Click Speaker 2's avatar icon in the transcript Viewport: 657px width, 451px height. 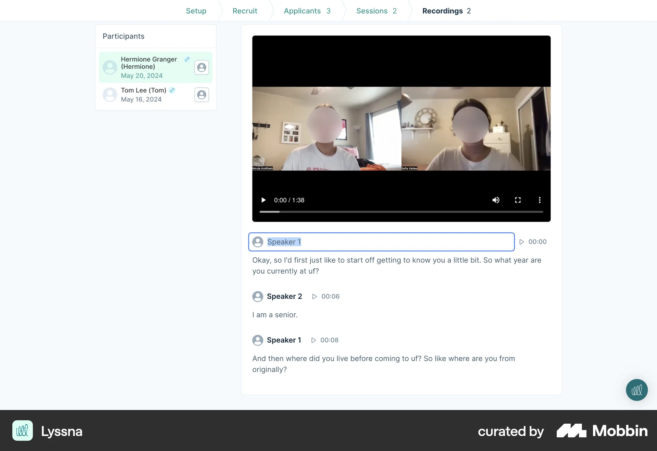(x=258, y=296)
